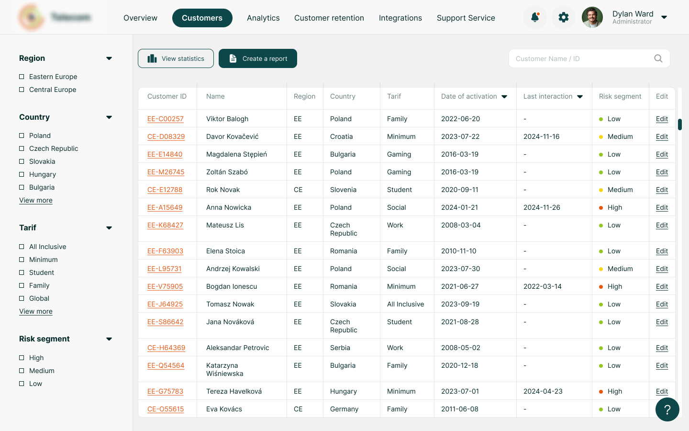Collapse the Tarif filter section

(109, 228)
